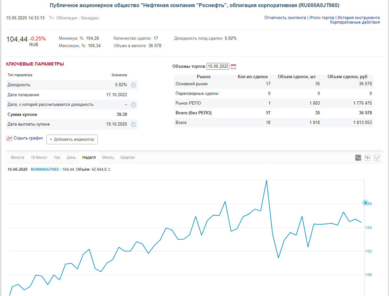Click the КЛЮЧЕВЫЕ ПАРАМЕТРЫ heading
This screenshot has width=389, height=296.
[x=35, y=64]
